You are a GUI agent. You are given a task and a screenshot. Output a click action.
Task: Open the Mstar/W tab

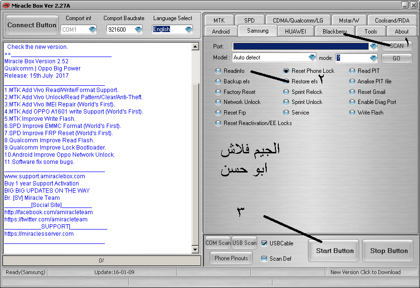pyautogui.click(x=349, y=20)
